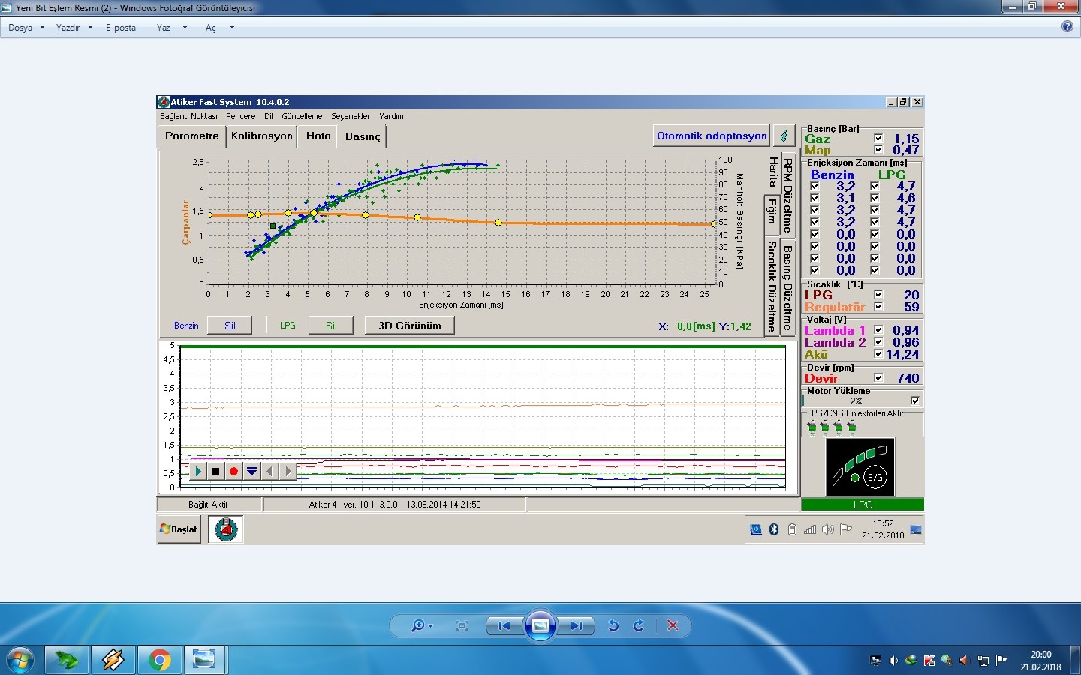Image resolution: width=1081 pixels, height=675 pixels.
Task: Select the vertical Harita tab
Action: [772, 172]
